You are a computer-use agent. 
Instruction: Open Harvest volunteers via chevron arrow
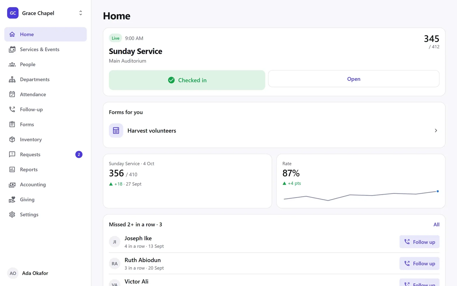pos(436,131)
